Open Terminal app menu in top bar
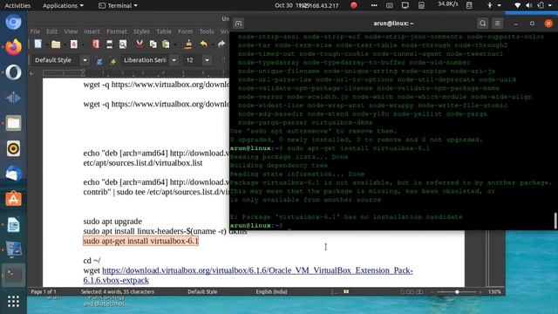The width and height of the screenshot is (558, 314). [x=118, y=5]
